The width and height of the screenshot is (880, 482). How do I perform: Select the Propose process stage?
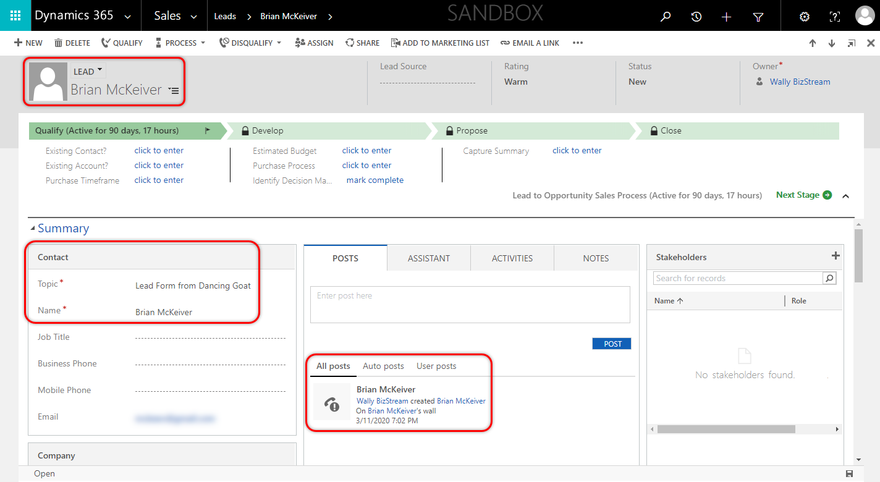tap(533, 130)
